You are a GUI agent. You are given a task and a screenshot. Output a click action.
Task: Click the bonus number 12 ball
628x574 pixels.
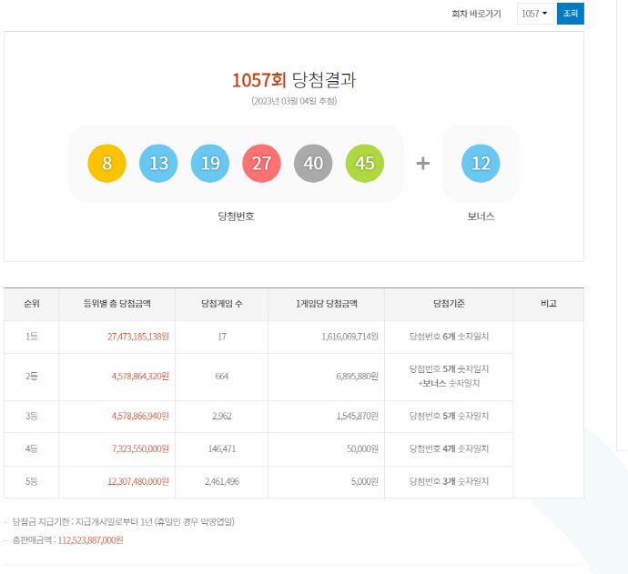point(481,164)
